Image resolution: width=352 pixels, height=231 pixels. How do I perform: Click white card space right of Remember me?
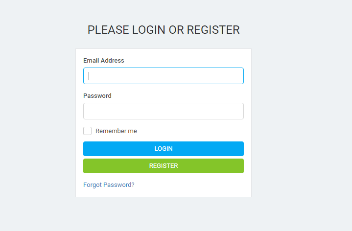click(x=191, y=131)
